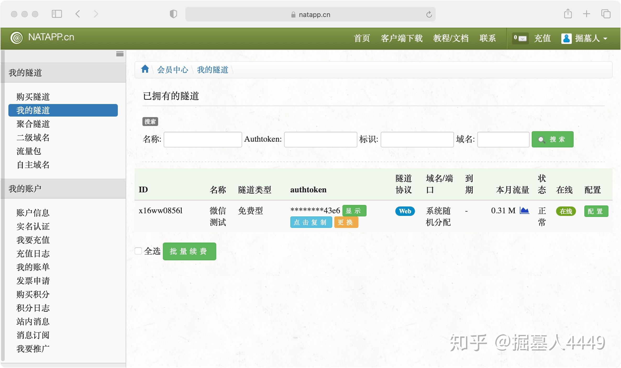
Task: Click the 会员中心 breadcrumb link
Action: tap(173, 70)
